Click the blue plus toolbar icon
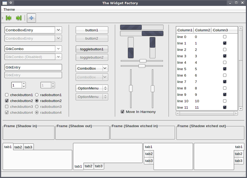Image resolution: width=247 pixels, height=178 pixels. coord(31,18)
